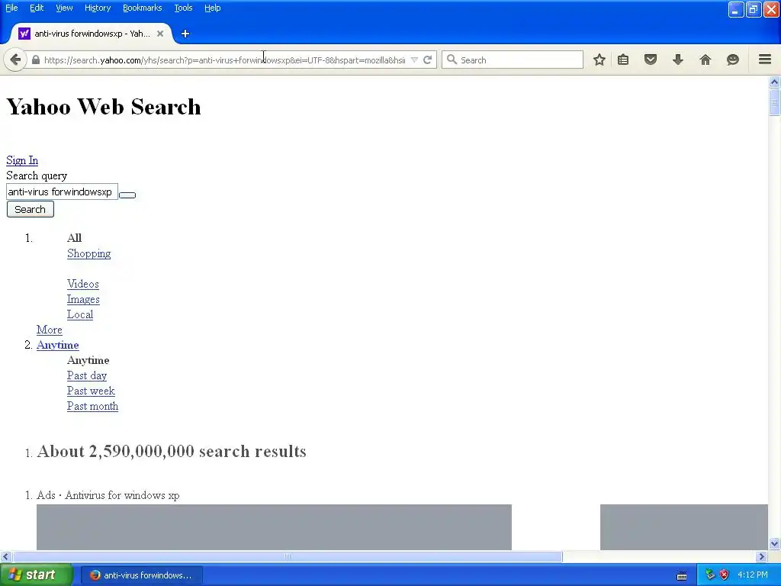The width and height of the screenshot is (781, 586).
Task: Open the View menu
Action: pyautogui.click(x=64, y=8)
